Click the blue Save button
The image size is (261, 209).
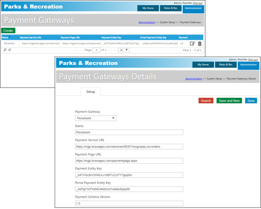251,101
